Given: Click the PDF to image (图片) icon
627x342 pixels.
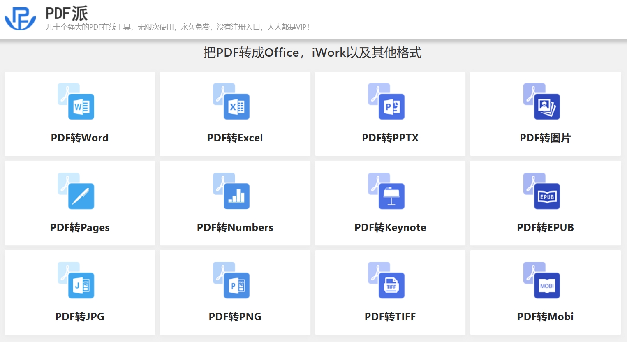Looking at the screenshot, I should click(541, 102).
